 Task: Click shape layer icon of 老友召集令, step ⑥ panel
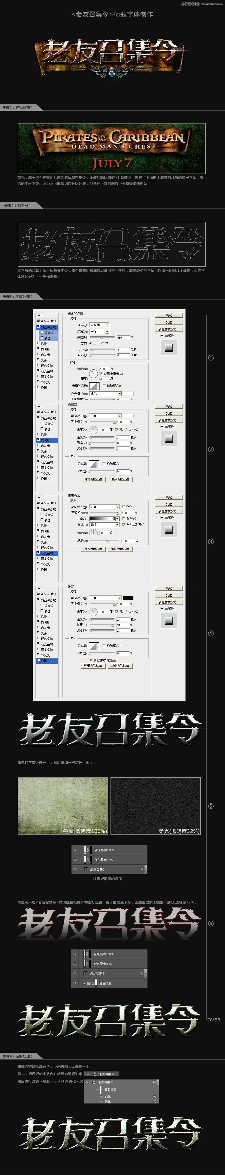click(x=85, y=973)
